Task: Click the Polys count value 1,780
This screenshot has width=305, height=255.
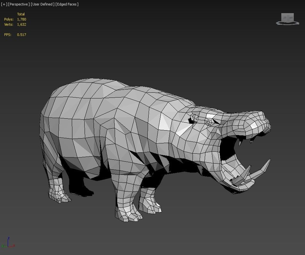Action: tap(21, 19)
